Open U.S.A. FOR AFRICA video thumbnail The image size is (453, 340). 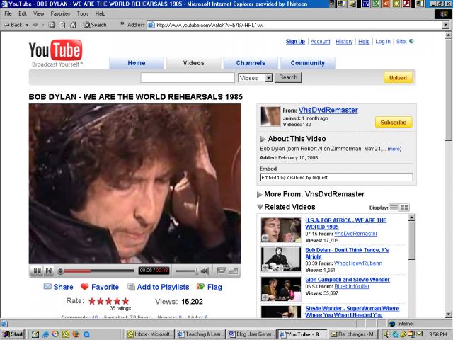tap(280, 229)
